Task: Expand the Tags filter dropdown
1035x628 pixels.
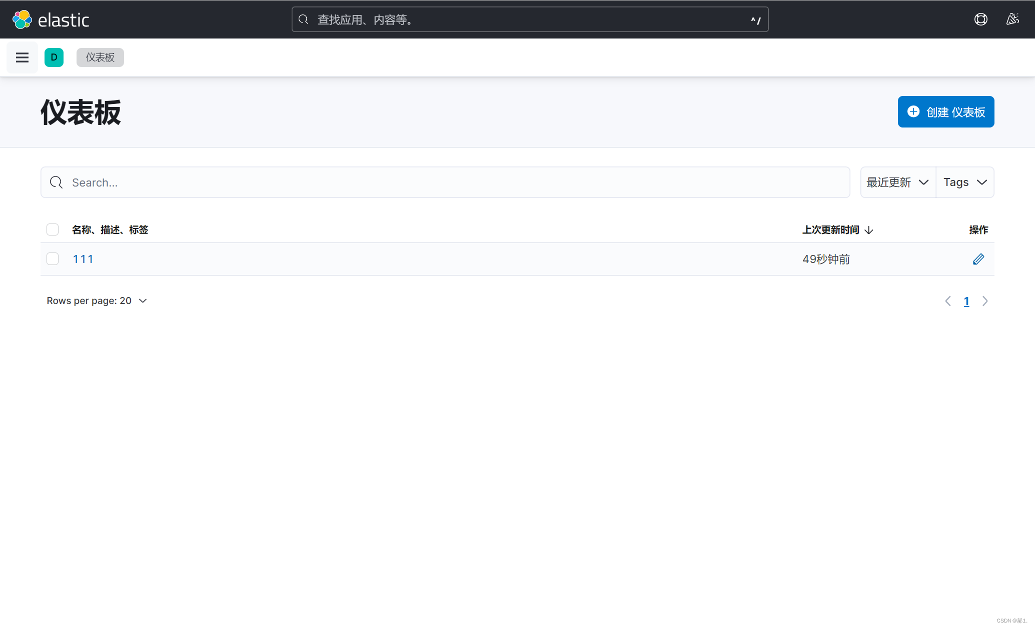Action: [x=965, y=182]
